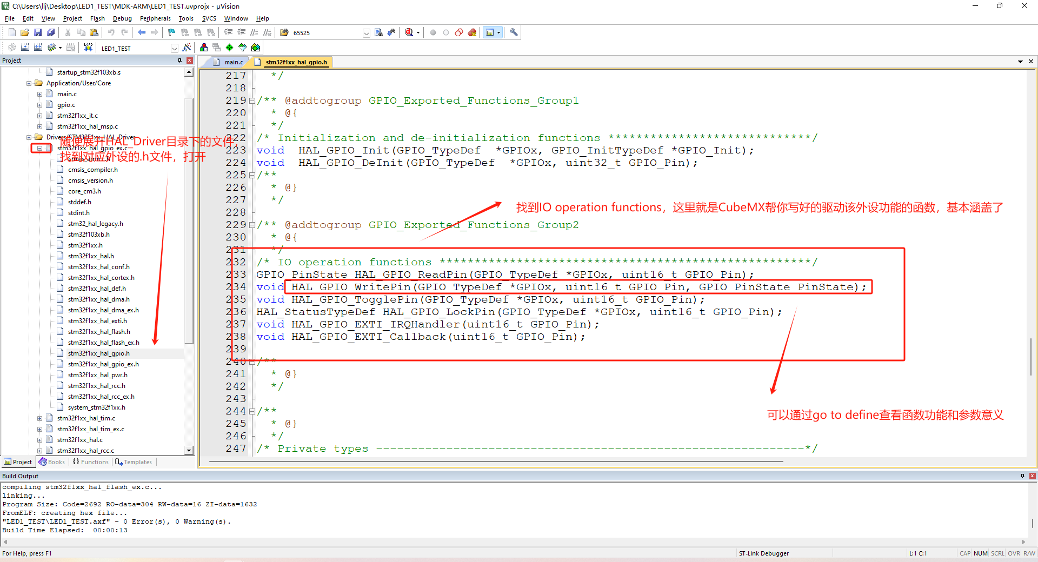Select the stm32f1xx_hal_gpio.h editor tab

[292, 62]
